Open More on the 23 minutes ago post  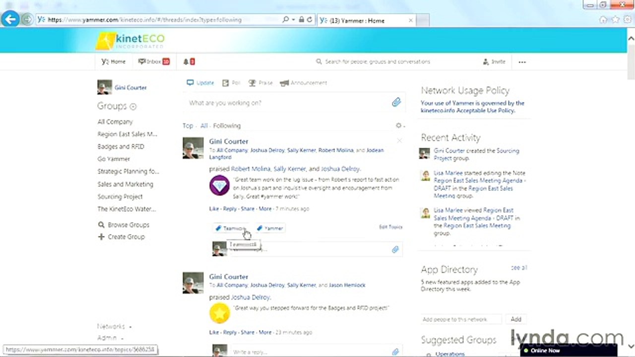coord(265,332)
